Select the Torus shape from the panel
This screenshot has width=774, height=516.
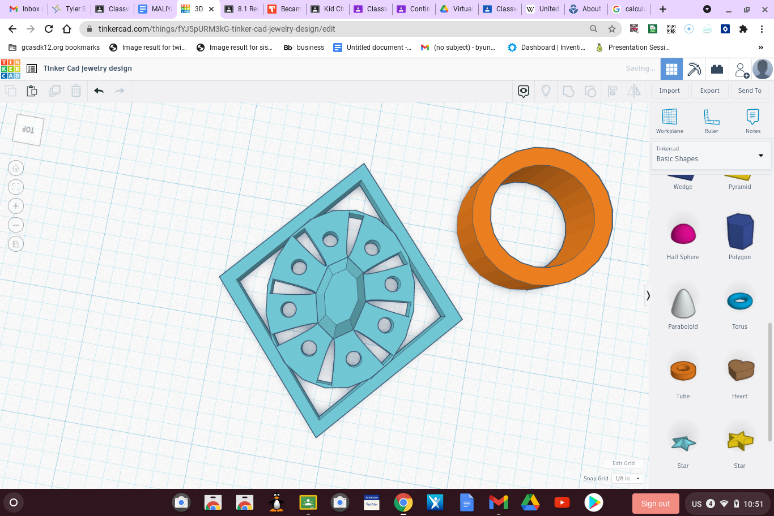pyautogui.click(x=739, y=300)
